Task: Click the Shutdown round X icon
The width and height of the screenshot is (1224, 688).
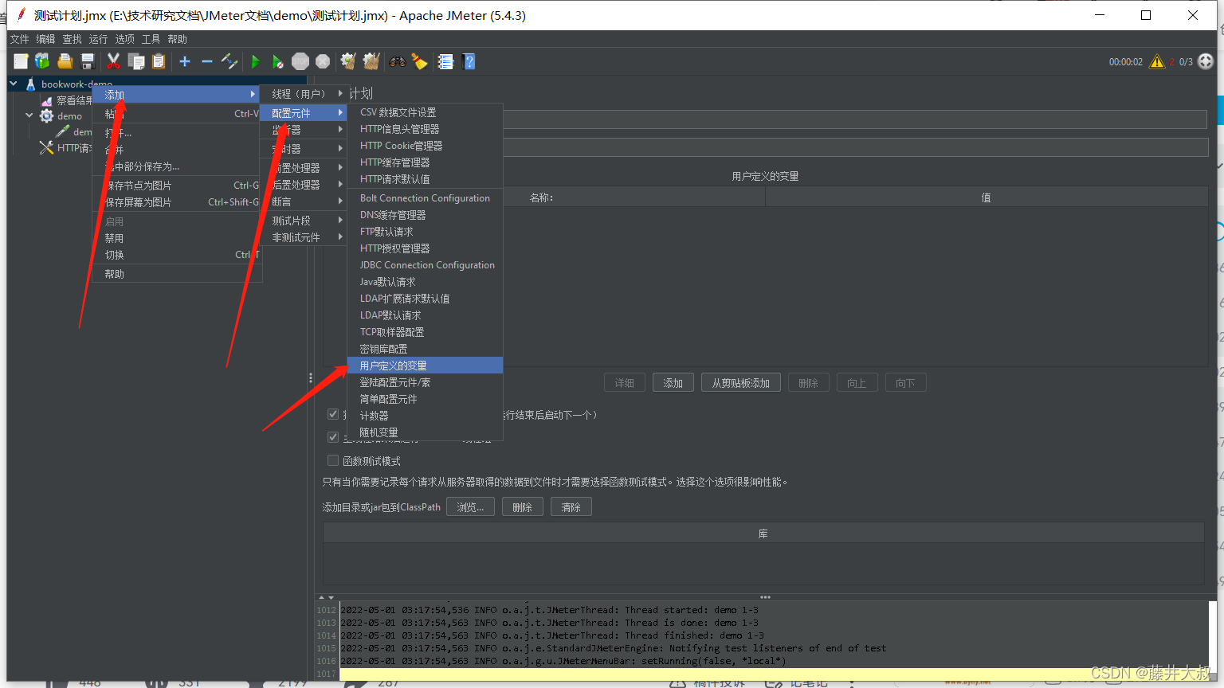Action: tap(323, 61)
